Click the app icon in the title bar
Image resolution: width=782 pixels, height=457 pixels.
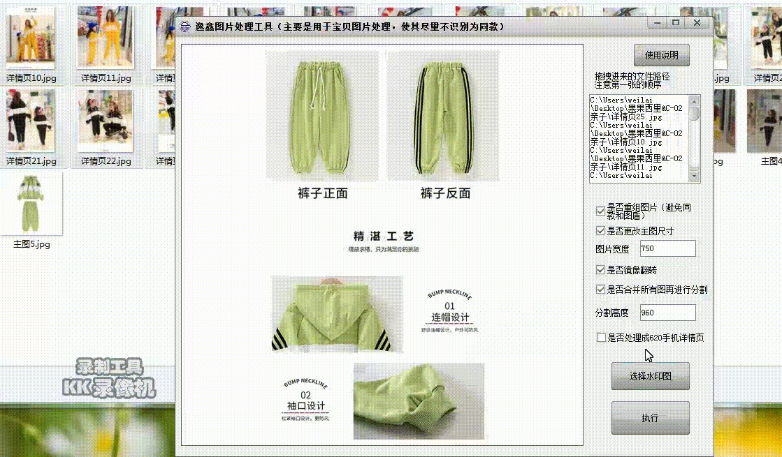point(185,27)
